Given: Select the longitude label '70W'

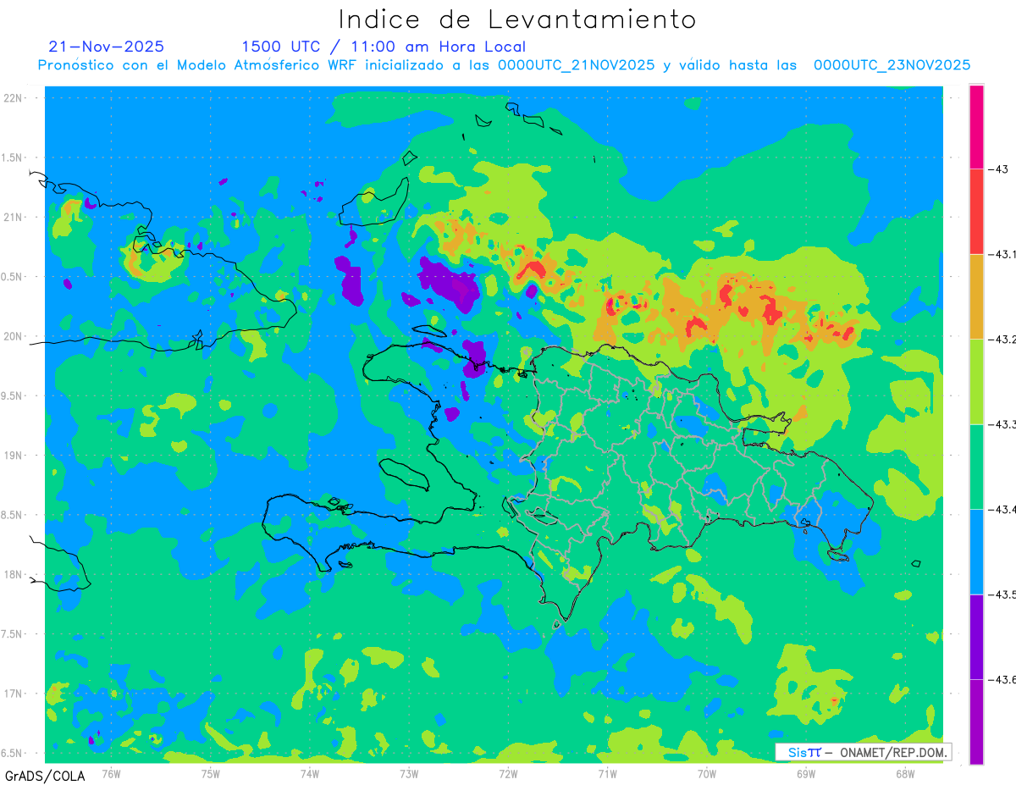Looking at the screenshot, I should [707, 774].
